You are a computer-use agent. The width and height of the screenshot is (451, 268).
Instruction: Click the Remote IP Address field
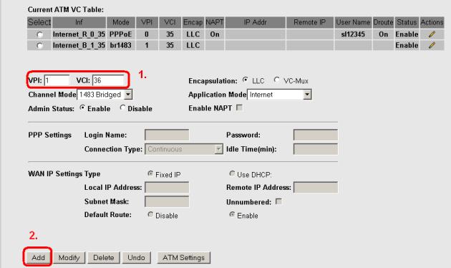click(x=316, y=188)
